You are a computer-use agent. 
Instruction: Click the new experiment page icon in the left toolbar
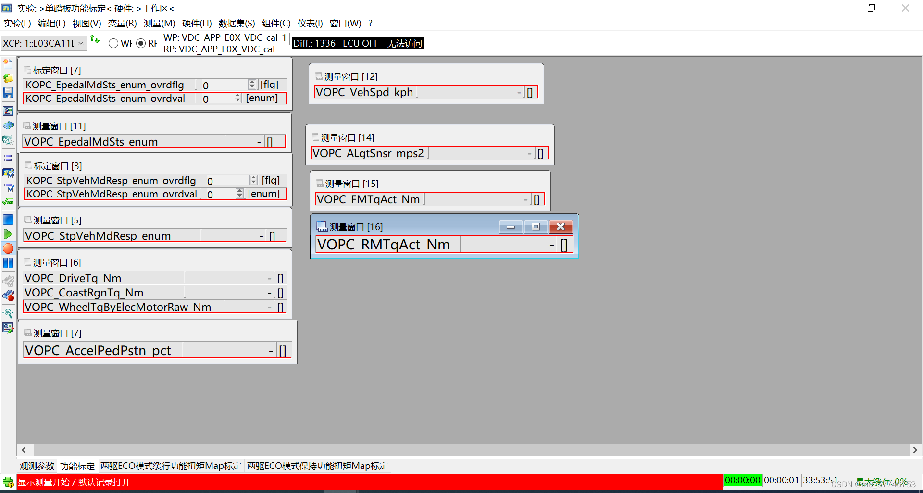(x=8, y=64)
